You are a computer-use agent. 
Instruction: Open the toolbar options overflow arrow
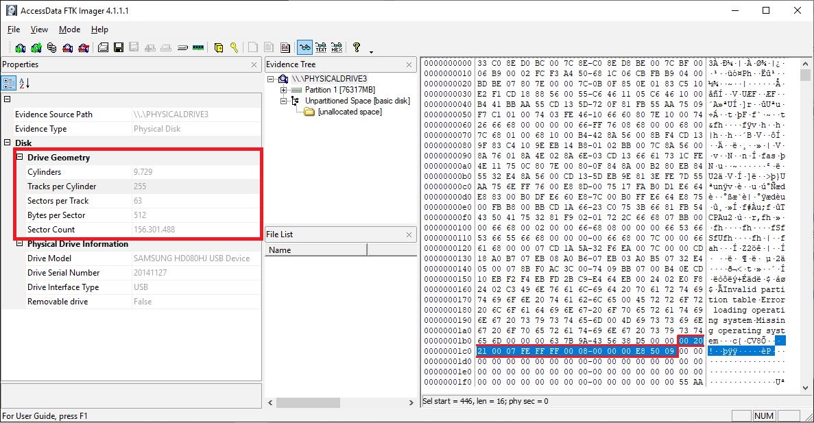click(371, 51)
